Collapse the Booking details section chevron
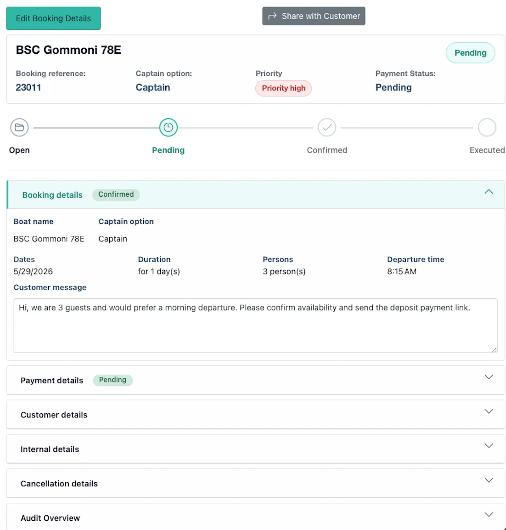 click(489, 192)
